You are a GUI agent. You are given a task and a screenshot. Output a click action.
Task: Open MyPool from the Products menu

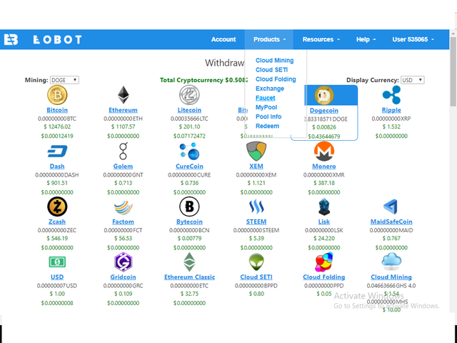[266, 107]
